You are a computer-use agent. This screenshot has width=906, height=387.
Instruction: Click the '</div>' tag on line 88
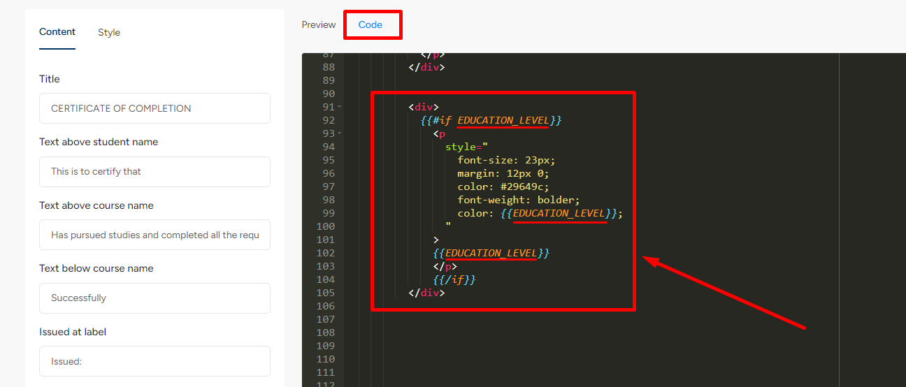[426, 67]
